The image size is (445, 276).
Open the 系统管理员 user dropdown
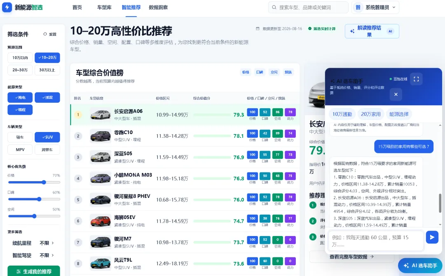pos(375,7)
